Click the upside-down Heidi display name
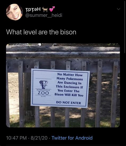Image resolution: width=126 pixels, height=146 pixels. [x=33, y=9]
